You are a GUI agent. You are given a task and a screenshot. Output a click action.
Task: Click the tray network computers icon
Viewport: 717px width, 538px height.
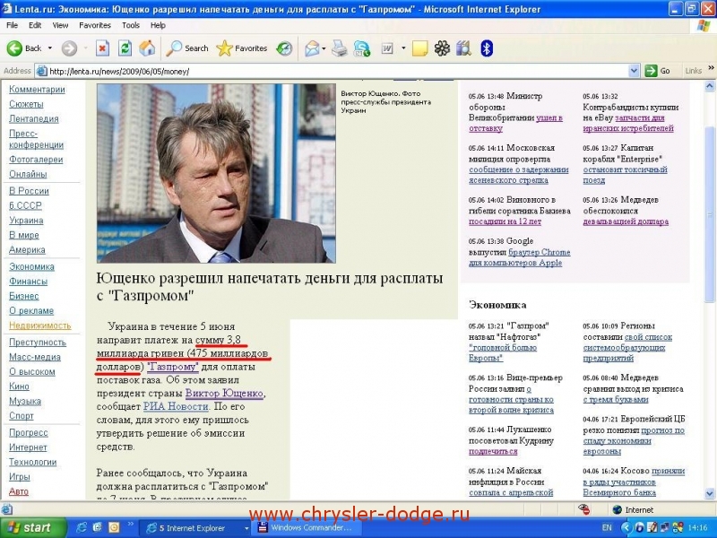[663, 528]
